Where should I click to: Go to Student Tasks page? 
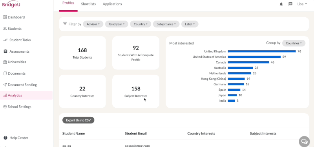[20, 40]
